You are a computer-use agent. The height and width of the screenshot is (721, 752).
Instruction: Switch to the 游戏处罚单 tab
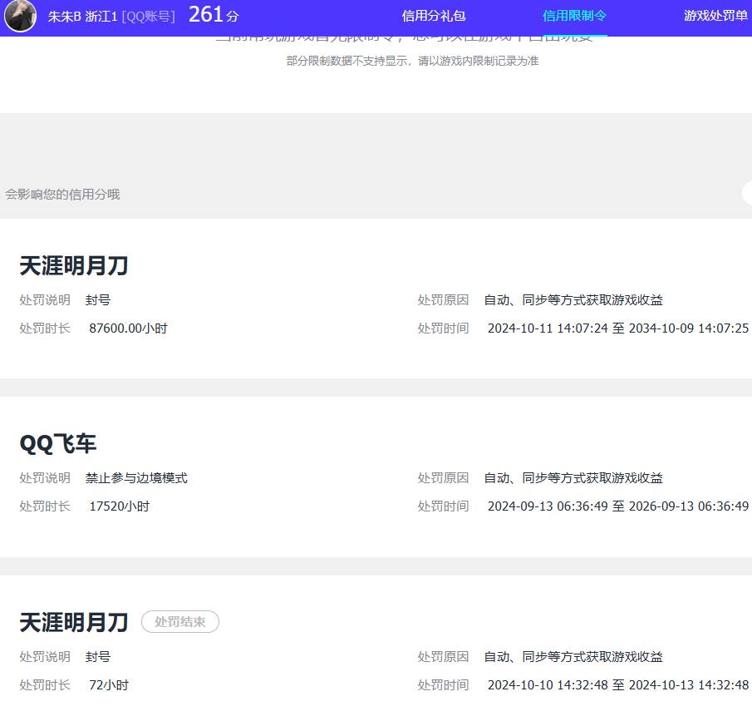pyautogui.click(x=715, y=16)
